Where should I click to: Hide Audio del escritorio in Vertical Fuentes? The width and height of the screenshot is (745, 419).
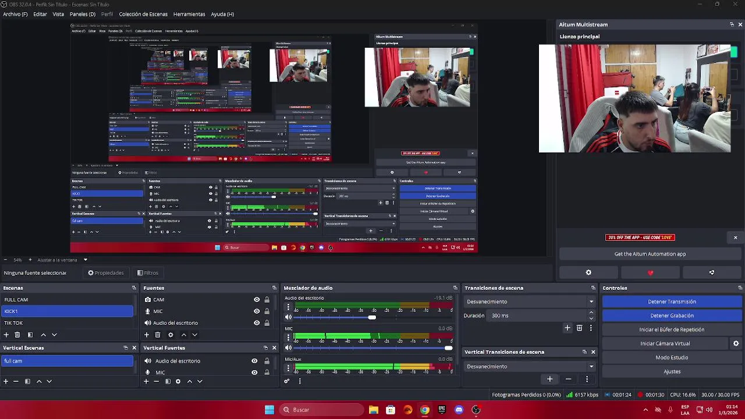[x=254, y=361]
